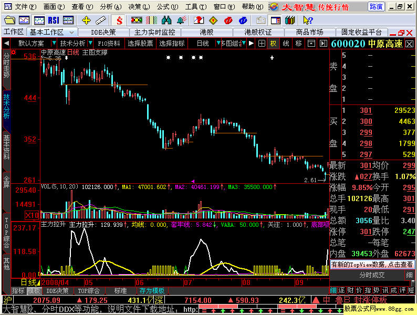This screenshot has height=315, width=417.
Task: Click the blue circular info icon
Action: (243, 20)
